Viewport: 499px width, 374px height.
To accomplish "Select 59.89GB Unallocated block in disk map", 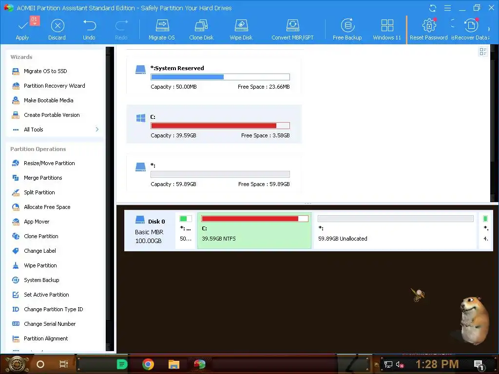I will [396, 230].
